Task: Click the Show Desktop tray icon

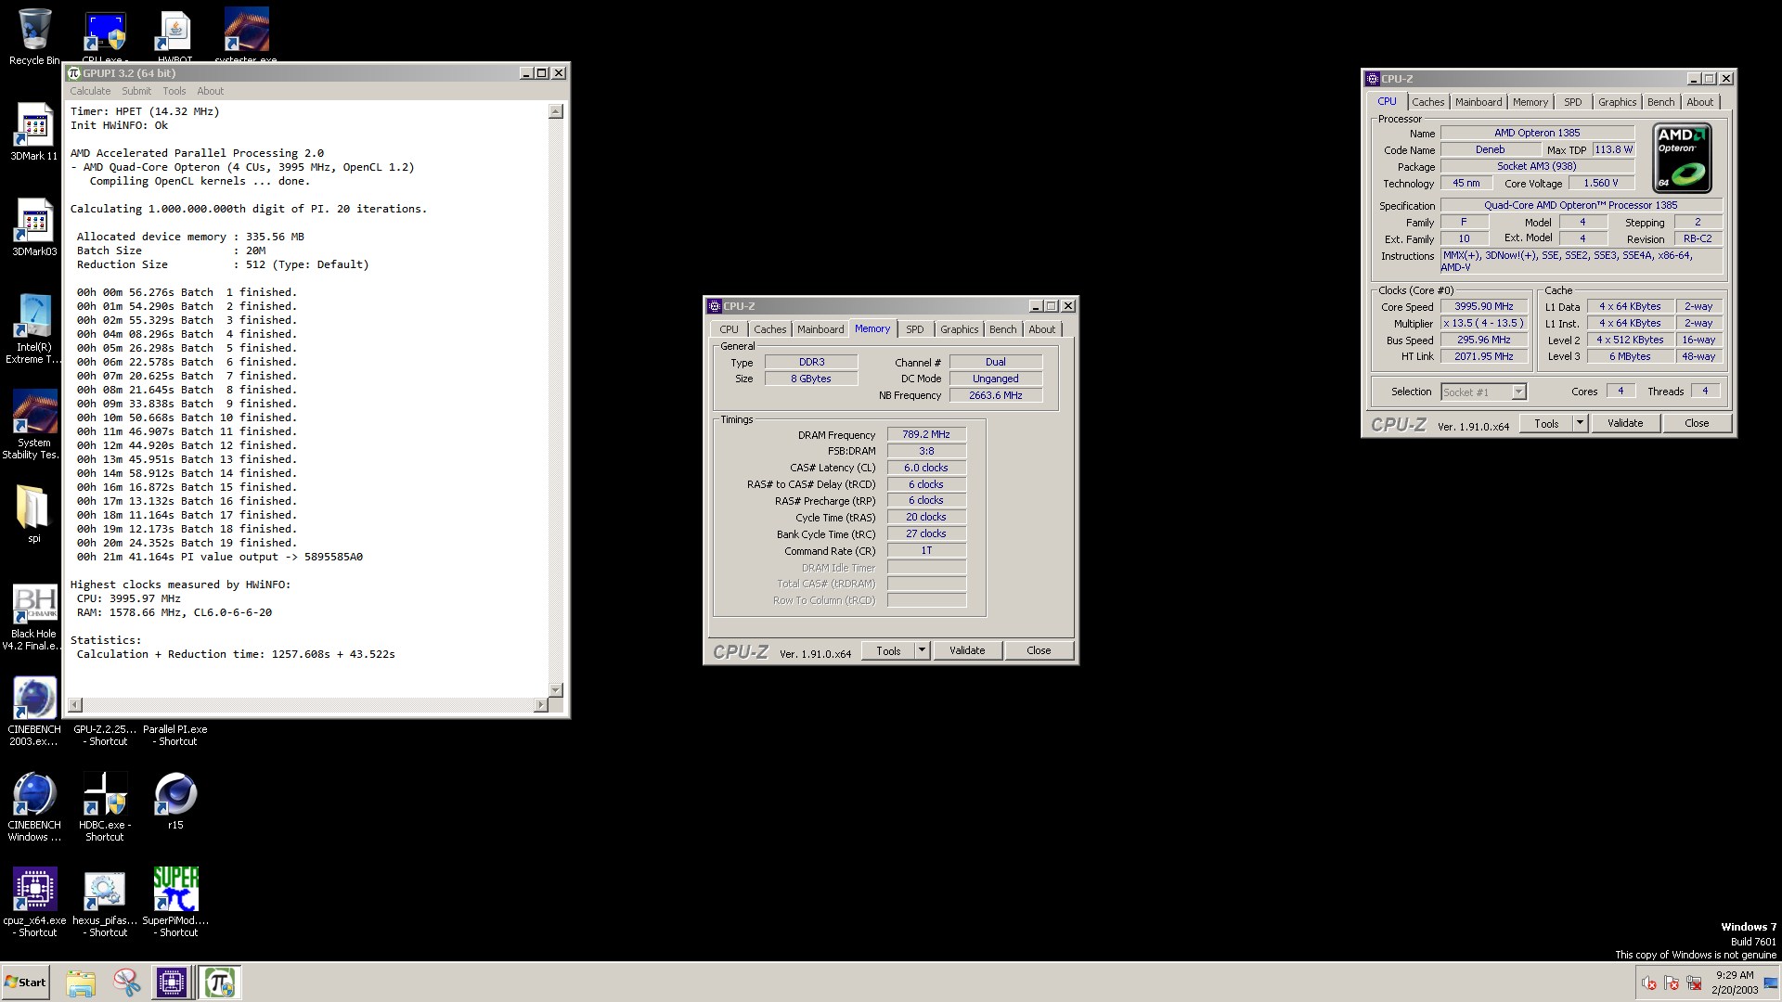Action: [1771, 983]
